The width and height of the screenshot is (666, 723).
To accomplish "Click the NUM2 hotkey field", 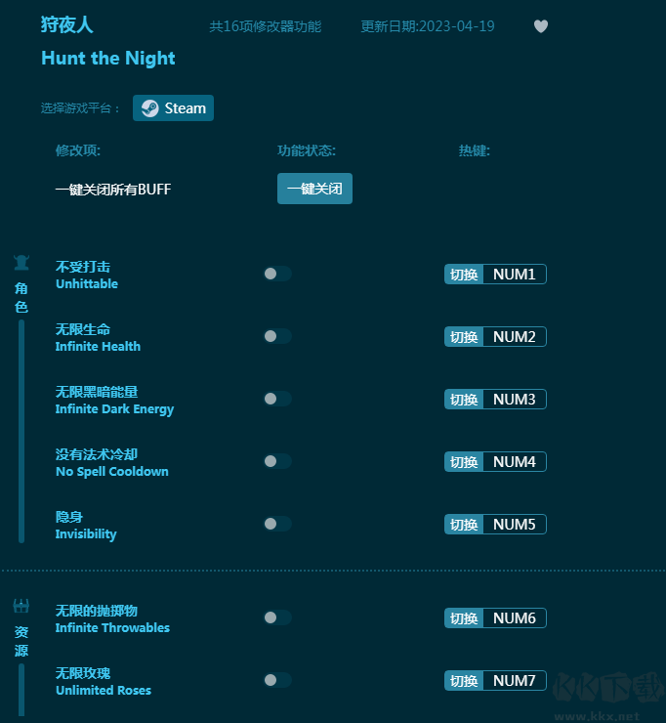I will point(515,337).
